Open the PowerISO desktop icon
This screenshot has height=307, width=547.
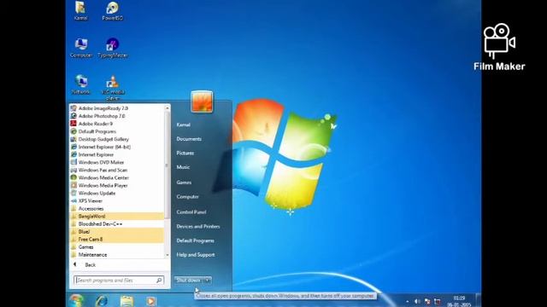(x=112, y=10)
